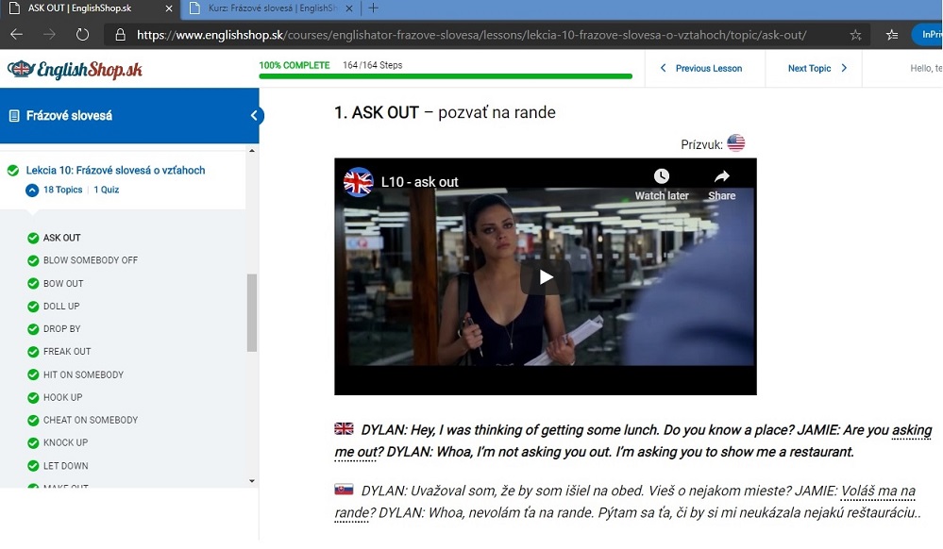The height and width of the screenshot is (549, 943).
Task: Collapse the Frázové slovesá sidebar
Action: pyautogui.click(x=254, y=116)
